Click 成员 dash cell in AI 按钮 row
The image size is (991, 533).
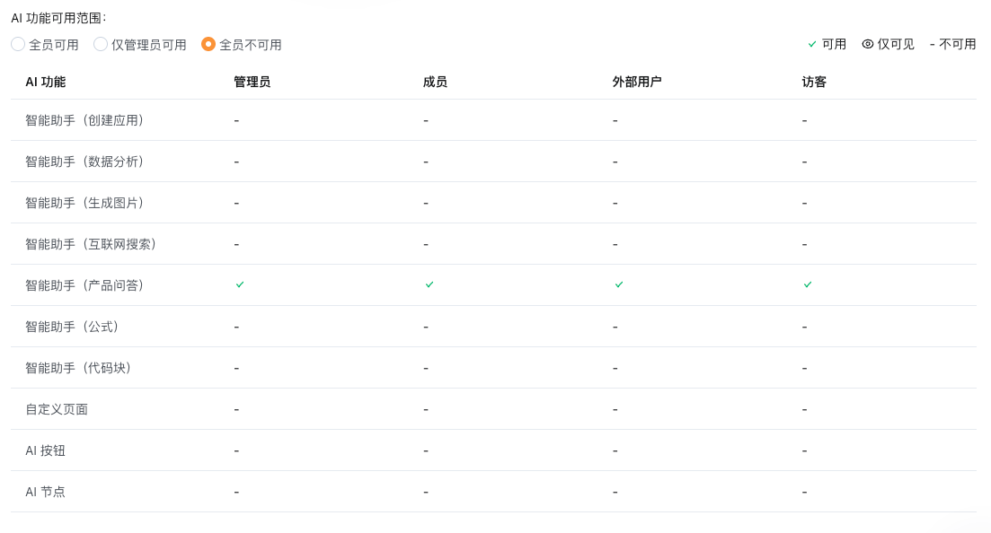coord(426,451)
